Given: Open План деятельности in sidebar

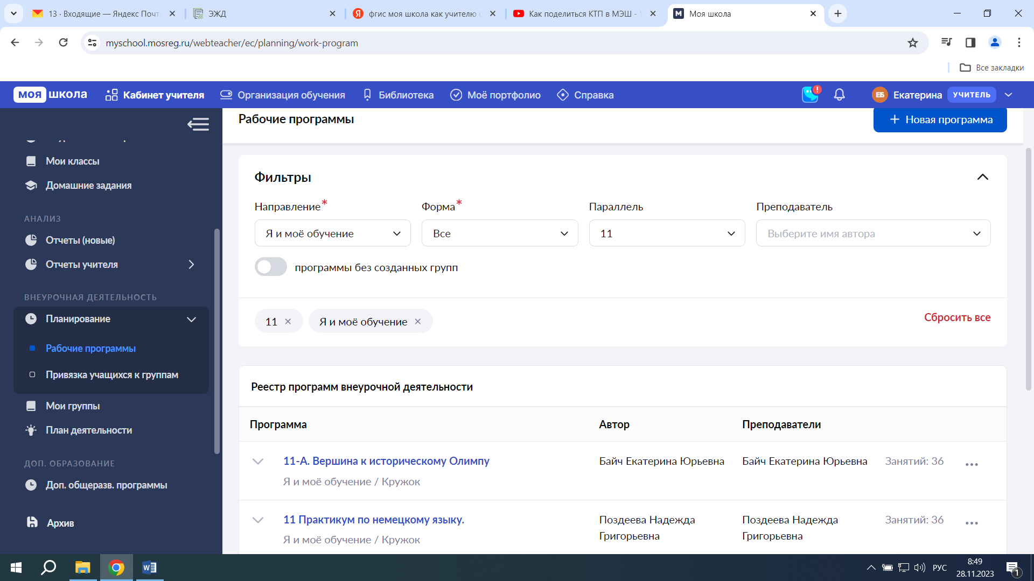Looking at the screenshot, I should pos(89,430).
